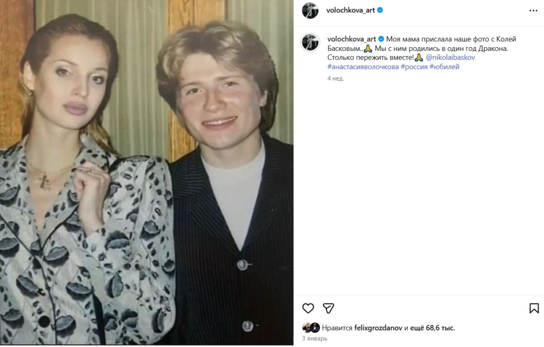The height and width of the screenshot is (347, 544).
Task: Click the avatar beside the caption text
Action: pyautogui.click(x=310, y=42)
